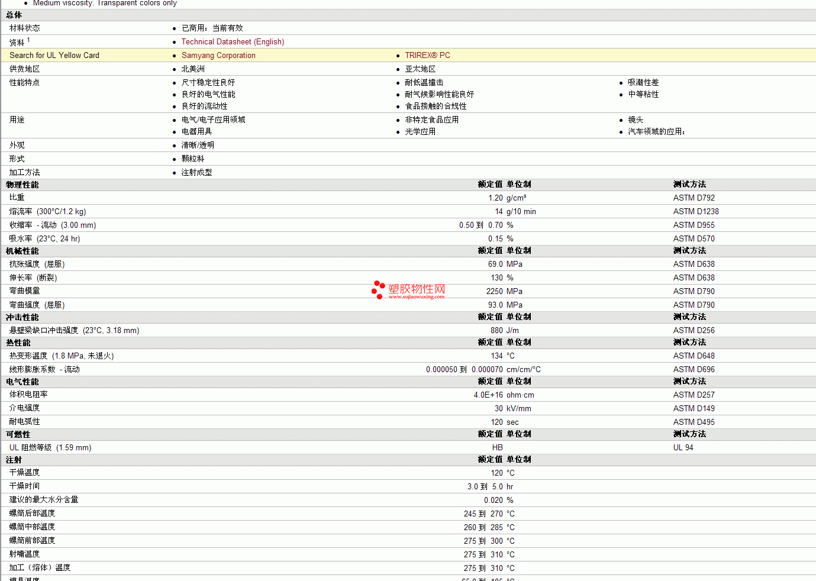Select the 北美洲 region entry
This screenshot has width=816, height=581.
tap(193, 69)
